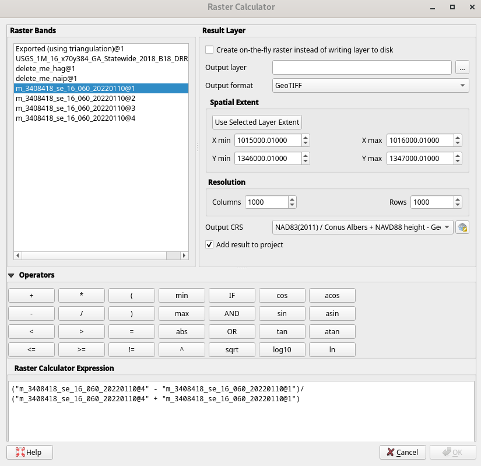Insert the AND operator
This screenshot has width=481, height=466.
(232, 314)
